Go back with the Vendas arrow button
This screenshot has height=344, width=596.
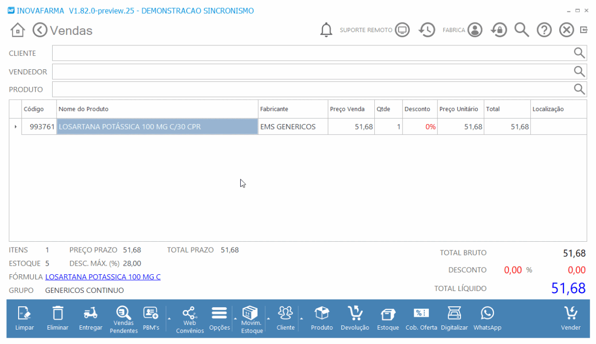click(40, 30)
